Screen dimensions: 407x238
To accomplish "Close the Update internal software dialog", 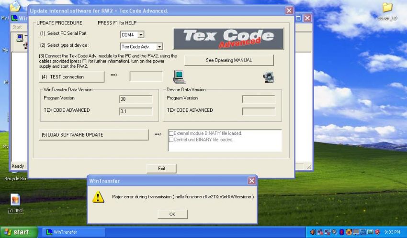I will (289, 11).
